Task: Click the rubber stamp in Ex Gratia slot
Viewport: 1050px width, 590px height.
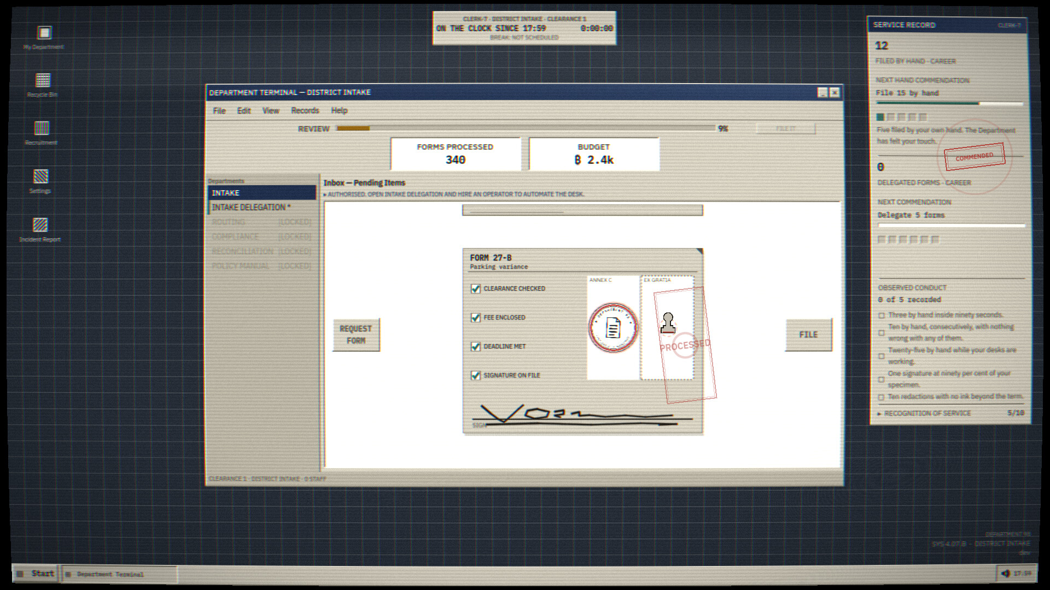Action: click(x=668, y=323)
